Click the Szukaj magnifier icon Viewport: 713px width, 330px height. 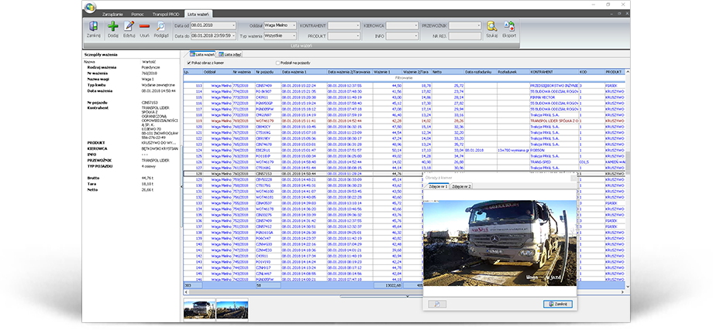[x=492, y=29]
